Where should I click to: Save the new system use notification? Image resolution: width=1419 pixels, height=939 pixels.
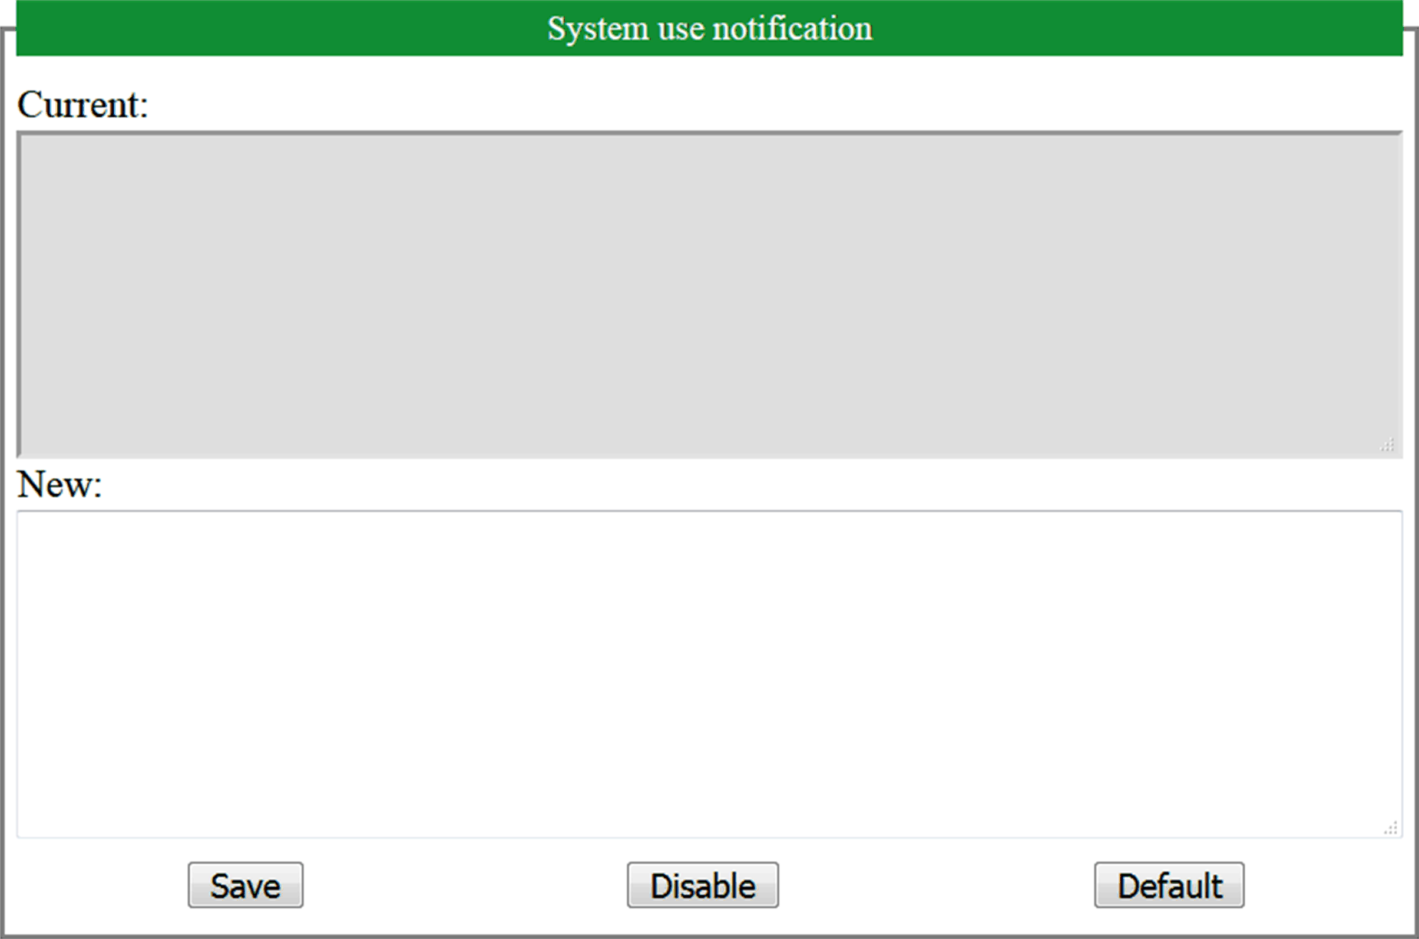(x=246, y=885)
